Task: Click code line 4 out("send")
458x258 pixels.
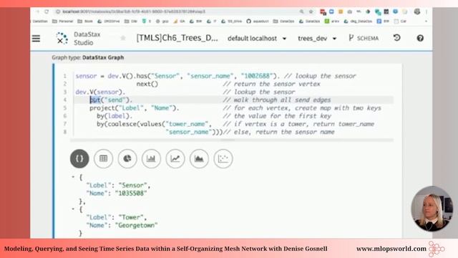Action: 111,100
